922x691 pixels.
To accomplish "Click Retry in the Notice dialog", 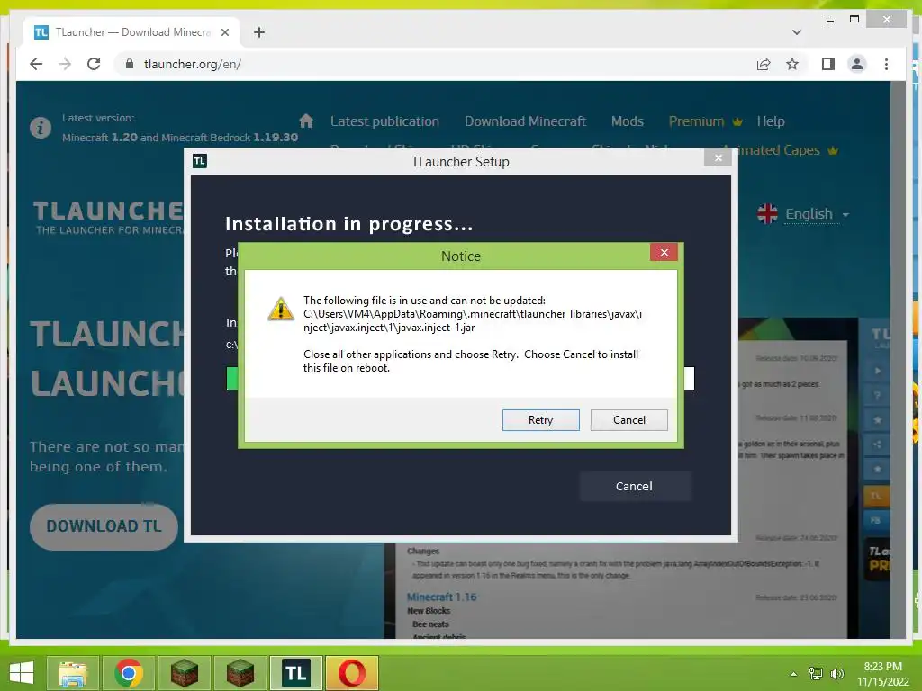I will tap(540, 420).
